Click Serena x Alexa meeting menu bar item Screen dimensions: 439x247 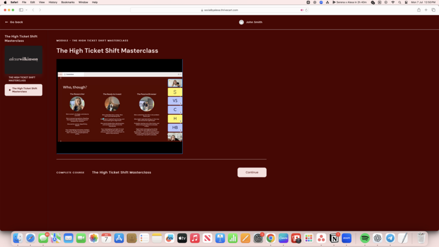(x=350, y=2)
